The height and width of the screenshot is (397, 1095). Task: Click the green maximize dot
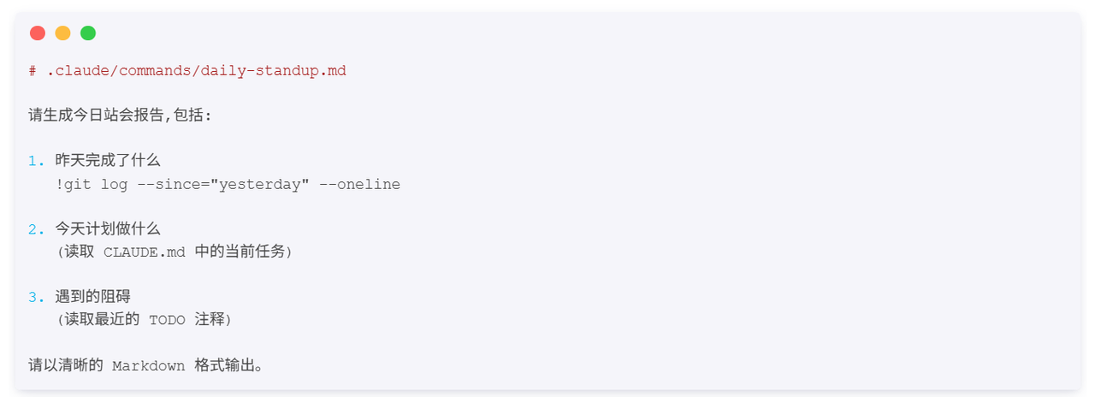[88, 33]
